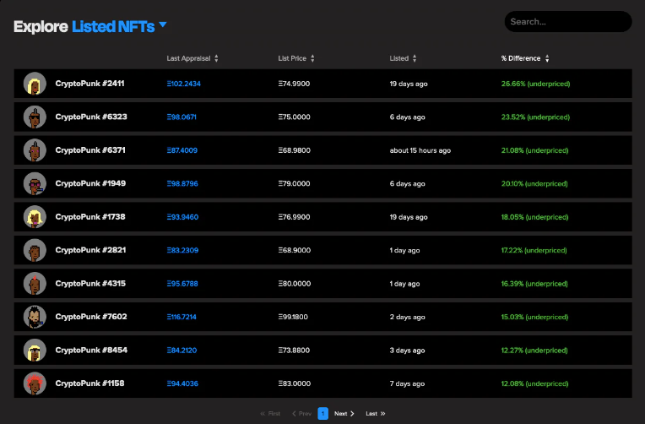Click the Search input field

[567, 22]
